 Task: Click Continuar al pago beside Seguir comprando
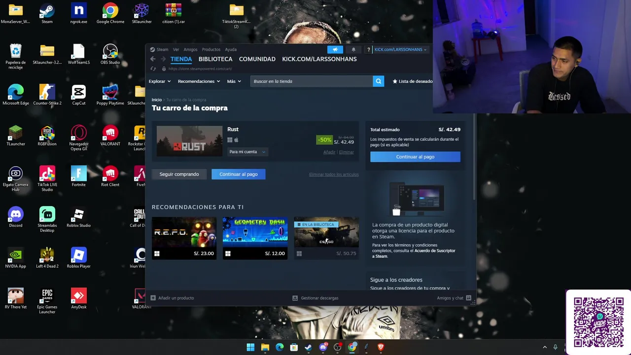point(239,174)
